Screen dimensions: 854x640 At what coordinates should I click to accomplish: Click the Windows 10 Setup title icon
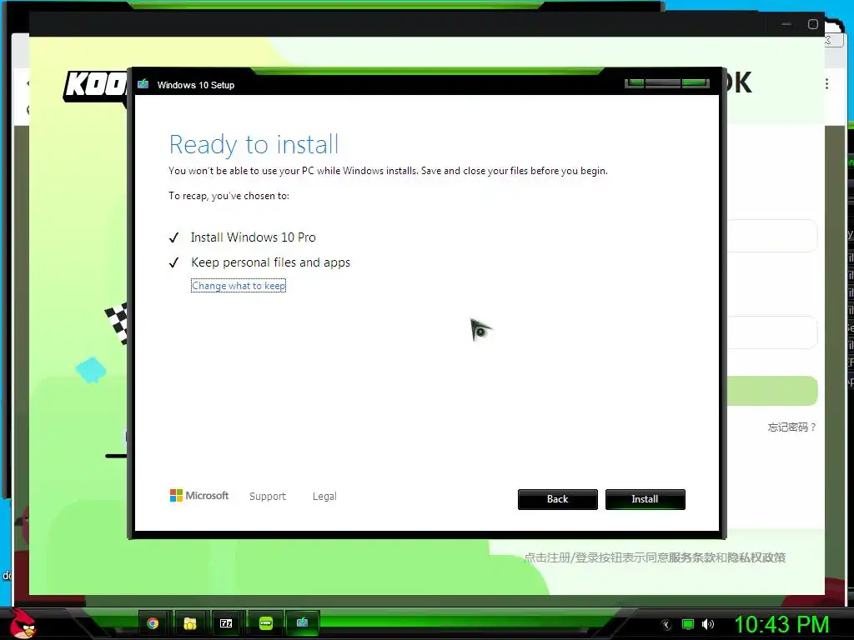143,84
